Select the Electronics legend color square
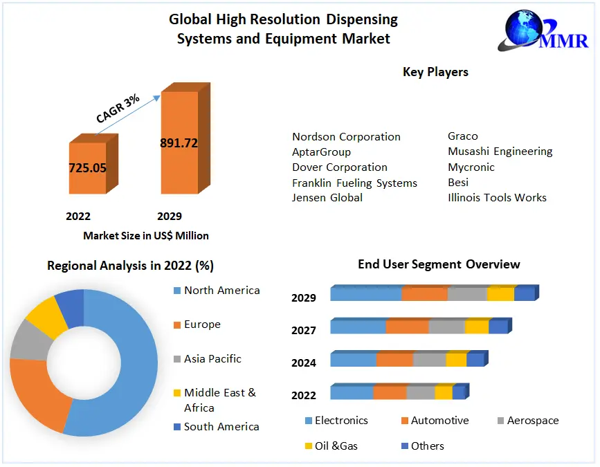Image resolution: width=600 pixels, height=467 pixels. click(x=308, y=421)
